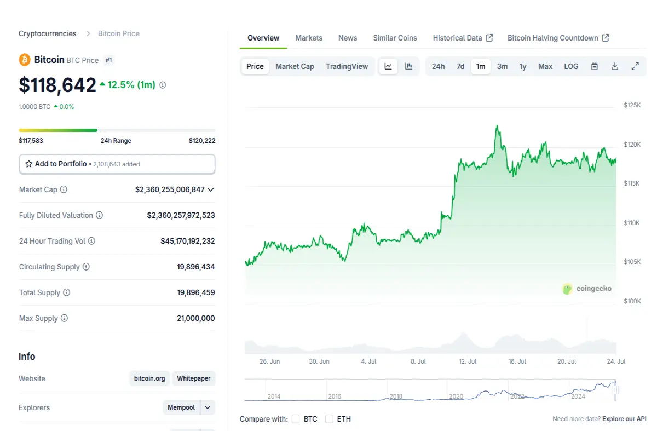Open the Mempool explorer link
This screenshot has height=431, width=657.
(x=181, y=407)
